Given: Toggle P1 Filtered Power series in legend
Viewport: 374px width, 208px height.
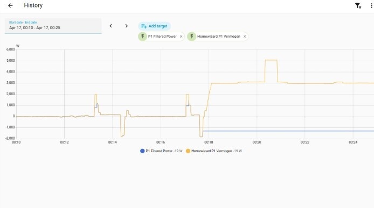Looking at the screenshot, I should tap(161, 151).
